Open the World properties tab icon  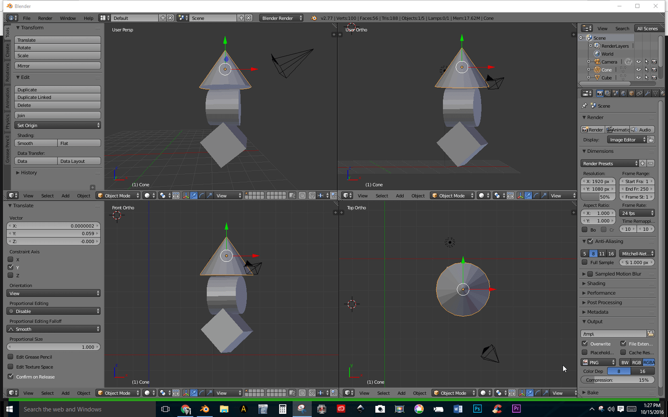pos(623,93)
